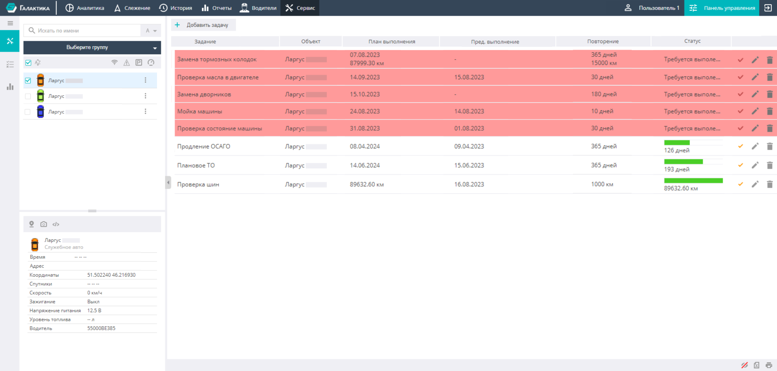
Task: Select the 'Продление ОСАГО' task name
Action: [x=204, y=146]
